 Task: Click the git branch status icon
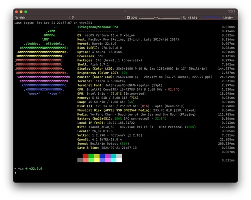tap(73, 17)
